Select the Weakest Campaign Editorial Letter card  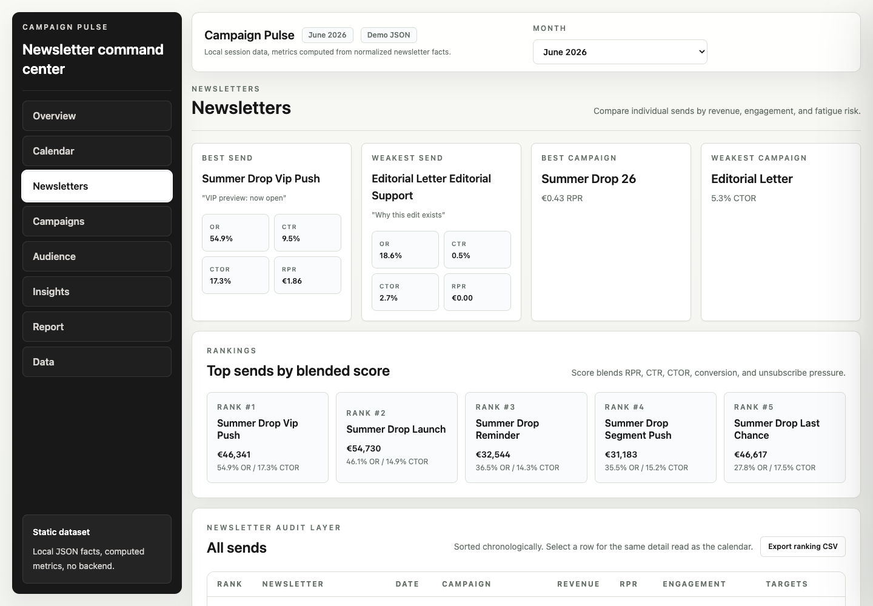point(781,232)
